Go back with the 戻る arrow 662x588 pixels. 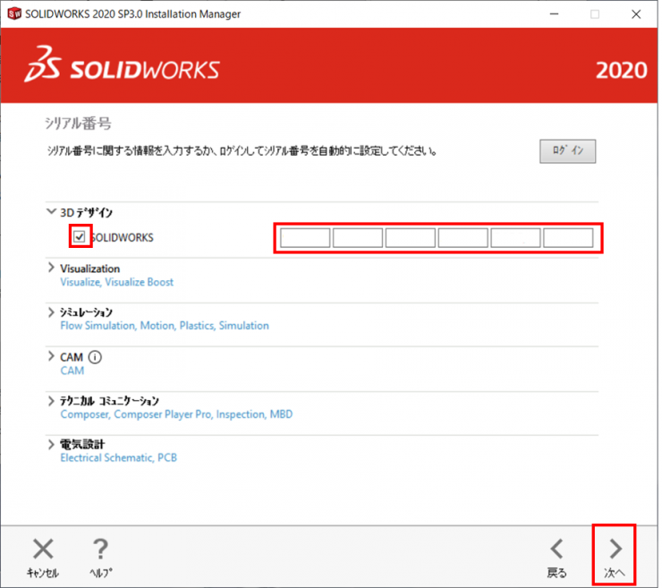(x=556, y=549)
